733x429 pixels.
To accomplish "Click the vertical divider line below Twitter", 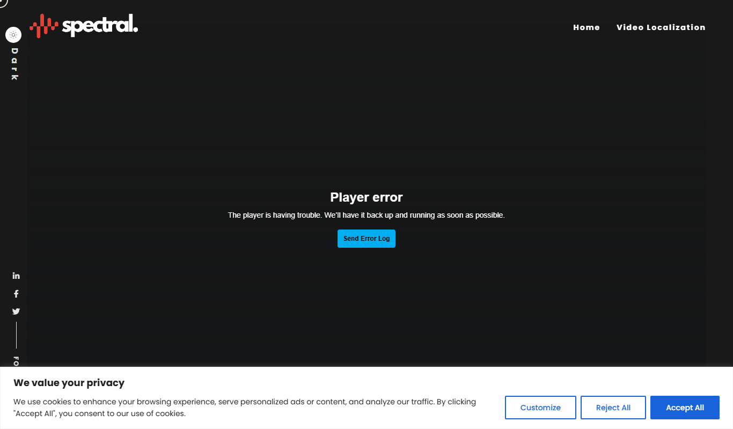I will [16, 335].
